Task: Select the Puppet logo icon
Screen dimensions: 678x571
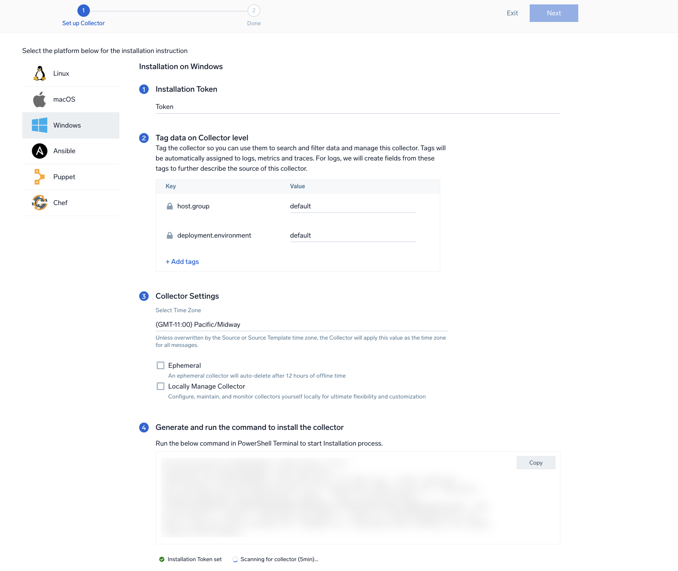Action: point(39,177)
